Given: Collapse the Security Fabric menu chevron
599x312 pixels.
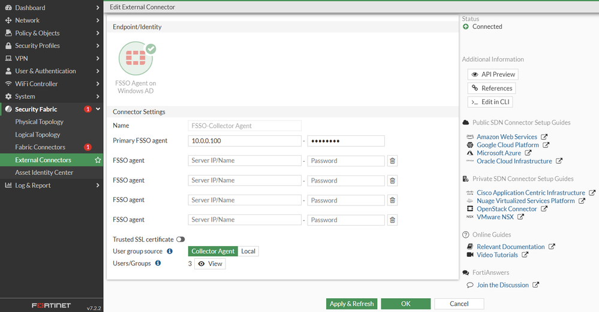Looking at the screenshot, I should pos(98,109).
